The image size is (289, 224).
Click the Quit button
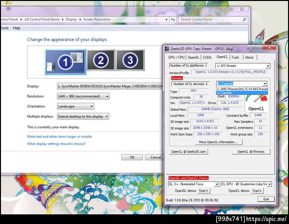[266, 199]
